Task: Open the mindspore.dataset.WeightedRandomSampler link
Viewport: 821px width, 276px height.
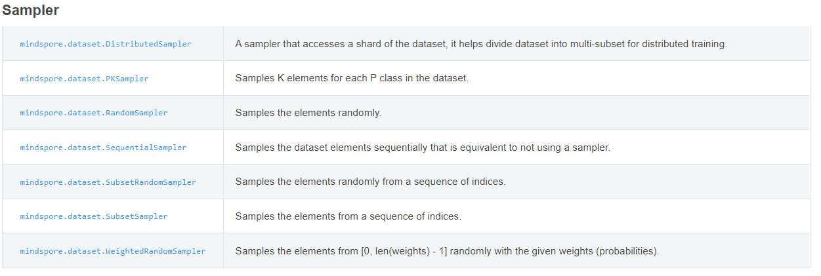Action: coord(113,251)
